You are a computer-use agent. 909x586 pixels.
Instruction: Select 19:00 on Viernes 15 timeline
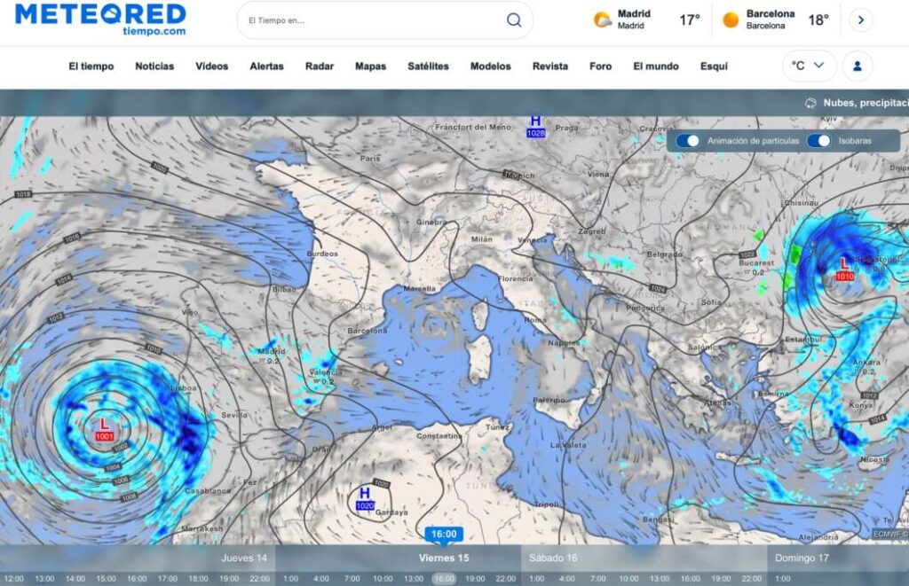(475, 579)
